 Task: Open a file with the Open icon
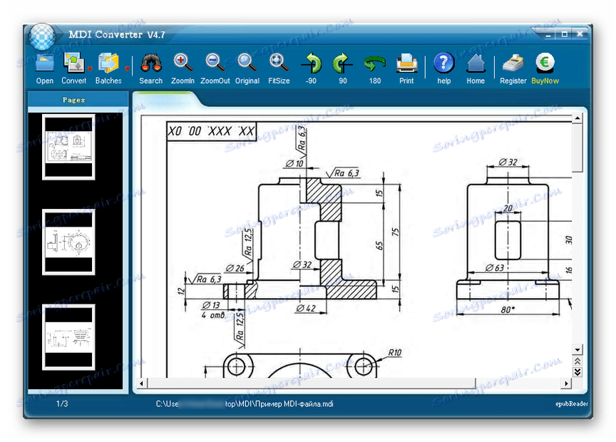45,63
